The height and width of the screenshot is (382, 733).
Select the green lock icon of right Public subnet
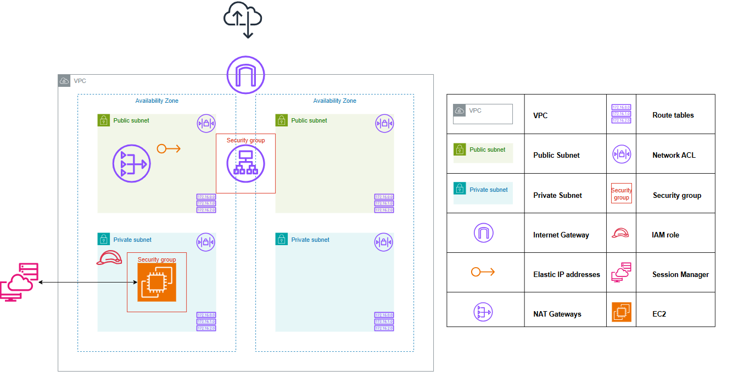[282, 120]
